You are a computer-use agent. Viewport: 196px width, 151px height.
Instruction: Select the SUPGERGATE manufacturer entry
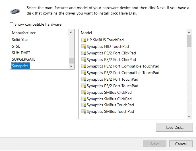click(x=24, y=59)
